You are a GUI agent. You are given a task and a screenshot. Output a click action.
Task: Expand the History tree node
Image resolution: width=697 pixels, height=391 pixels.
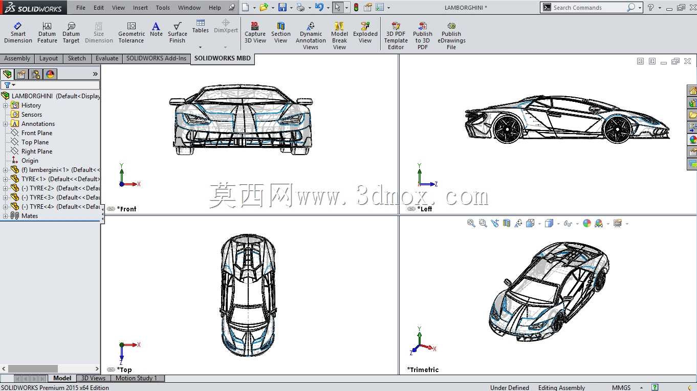(x=6, y=105)
